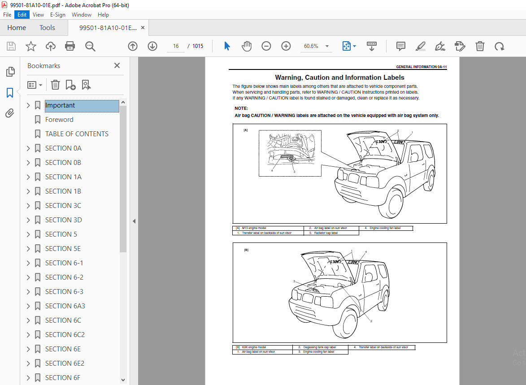The width and height of the screenshot is (526, 385).
Task: Open the Help menu
Action: point(103,15)
